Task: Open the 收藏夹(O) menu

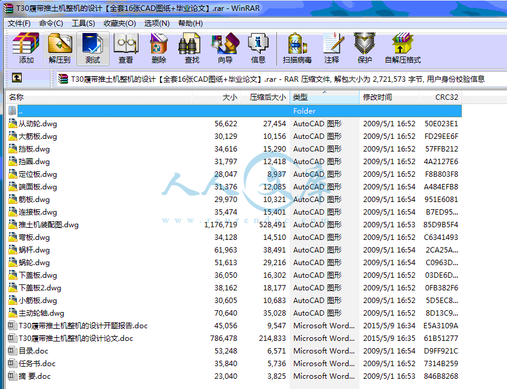Action: pos(120,23)
